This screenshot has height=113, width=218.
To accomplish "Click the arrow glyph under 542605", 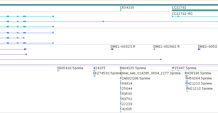I will (121, 112).
